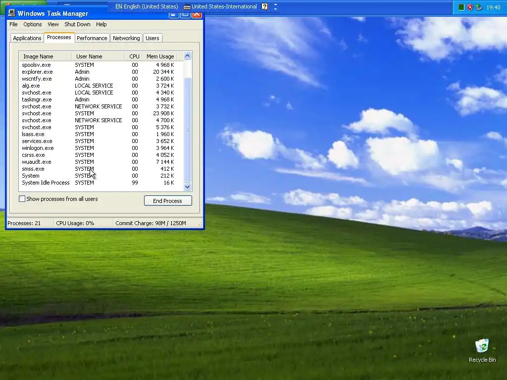Sort by Mem Usage column header

click(x=160, y=56)
